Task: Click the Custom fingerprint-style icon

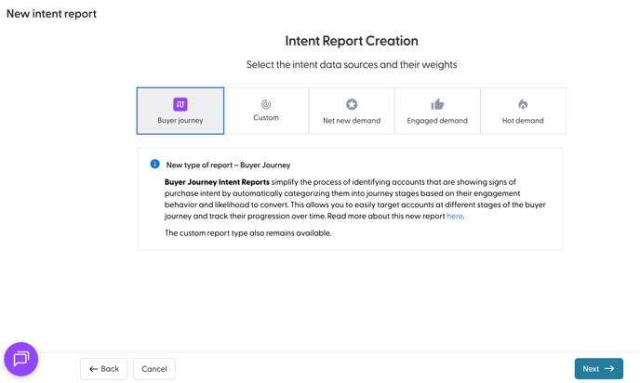Action: (266, 104)
